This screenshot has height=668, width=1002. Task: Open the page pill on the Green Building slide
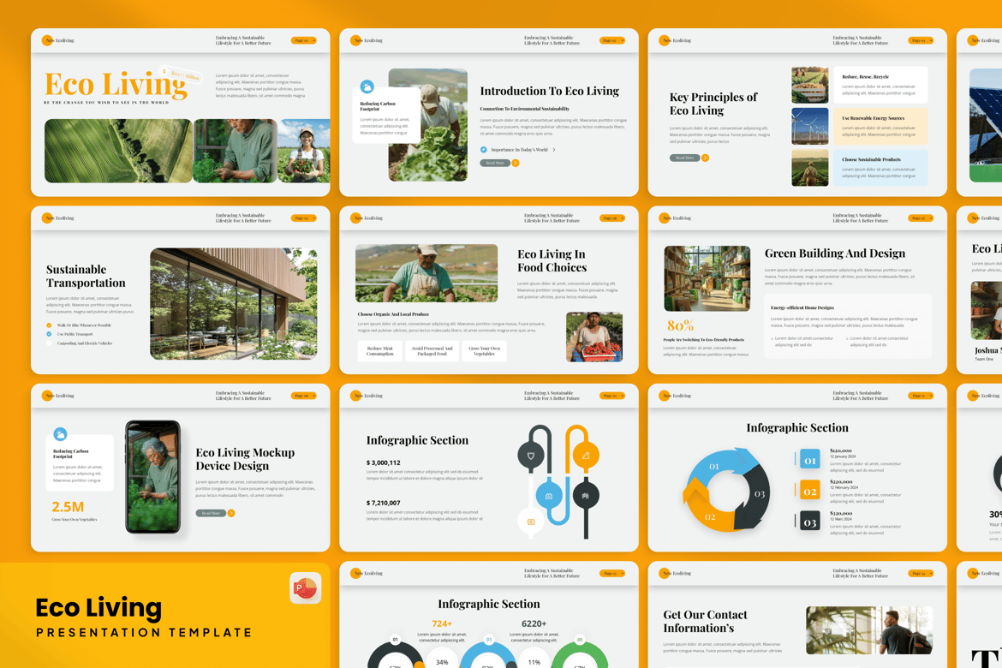click(x=921, y=218)
